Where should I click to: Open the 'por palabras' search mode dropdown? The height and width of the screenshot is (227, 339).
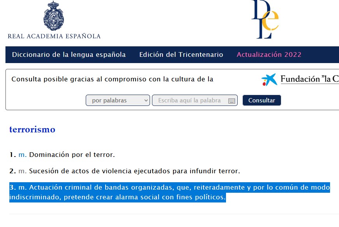(118, 100)
